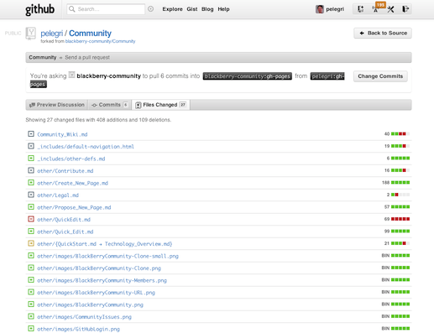This screenshot has width=434, height=333.
Task: Click modified icon for other/Contribute.md
Action: coord(31,170)
